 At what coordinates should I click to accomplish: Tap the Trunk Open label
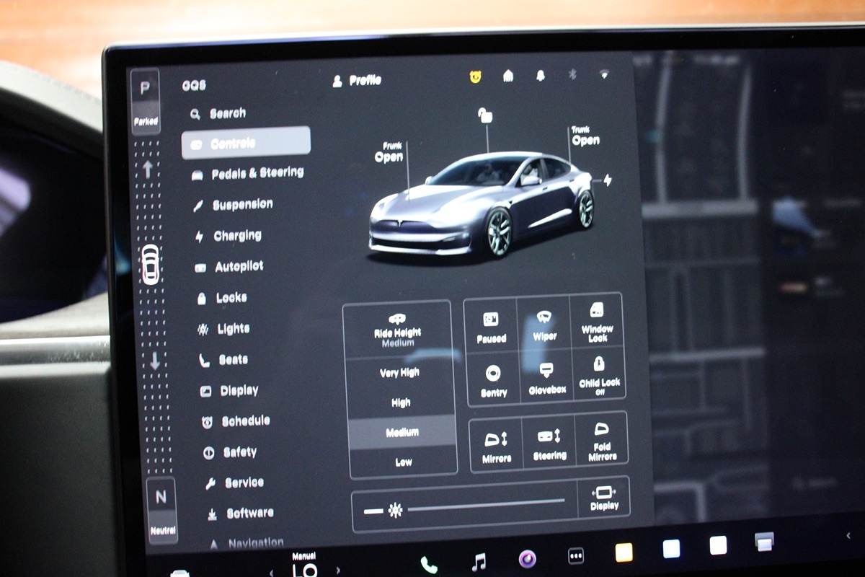pos(585,136)
